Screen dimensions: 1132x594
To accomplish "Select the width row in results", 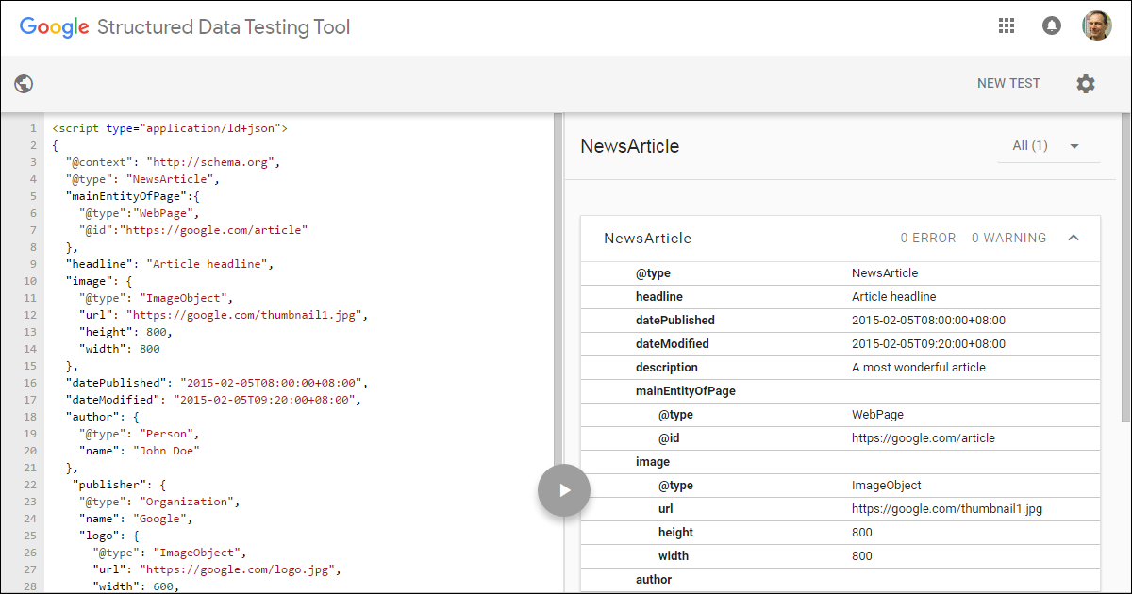I will coord(841,556).
